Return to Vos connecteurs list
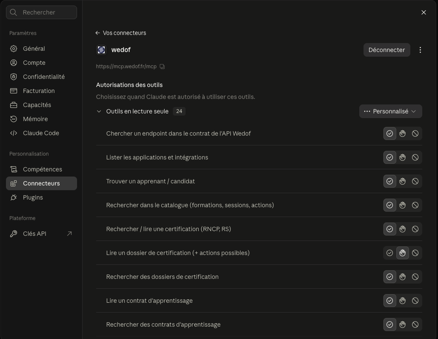438x339 pixels. pos(124,33)
